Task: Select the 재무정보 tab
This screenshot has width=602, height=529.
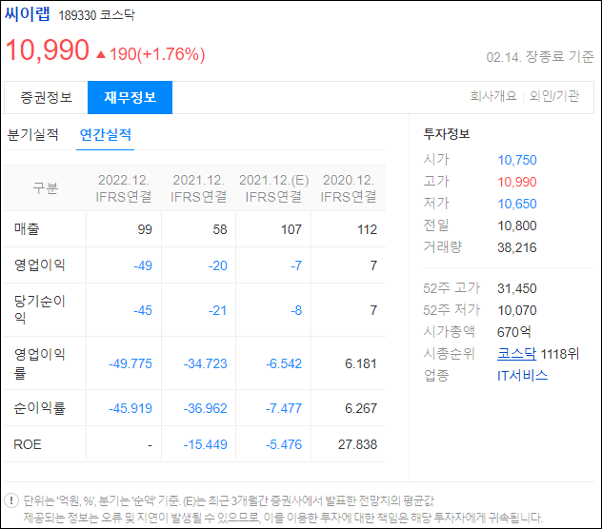Action: pyautogui.click(x=130, y=97)
